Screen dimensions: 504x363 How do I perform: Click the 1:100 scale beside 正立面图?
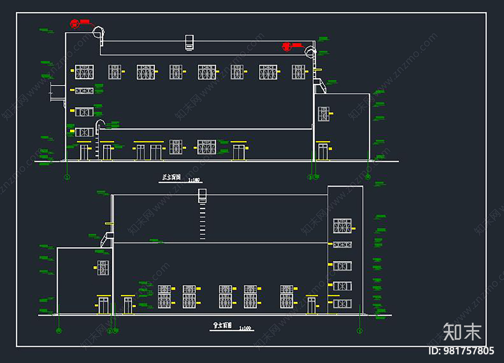click(194, 180)
